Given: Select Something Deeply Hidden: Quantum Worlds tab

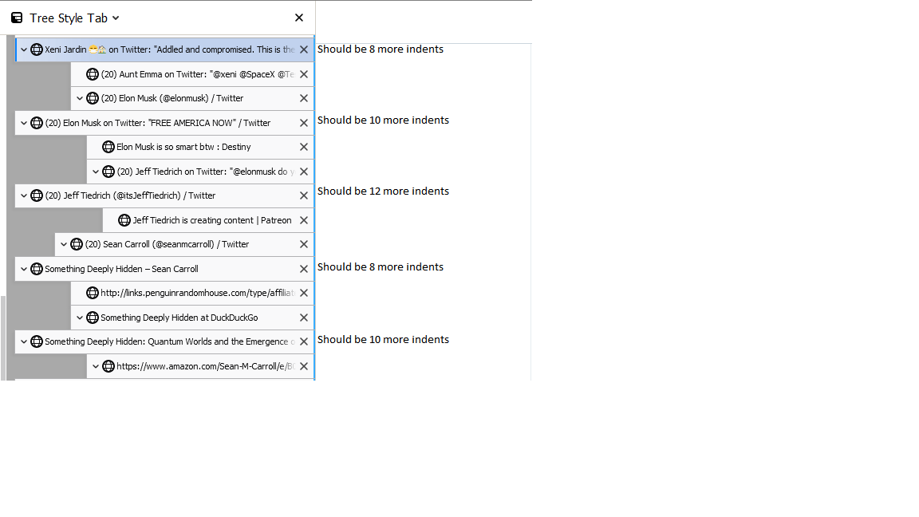Looking at the screenshot, I should (164, 341).
